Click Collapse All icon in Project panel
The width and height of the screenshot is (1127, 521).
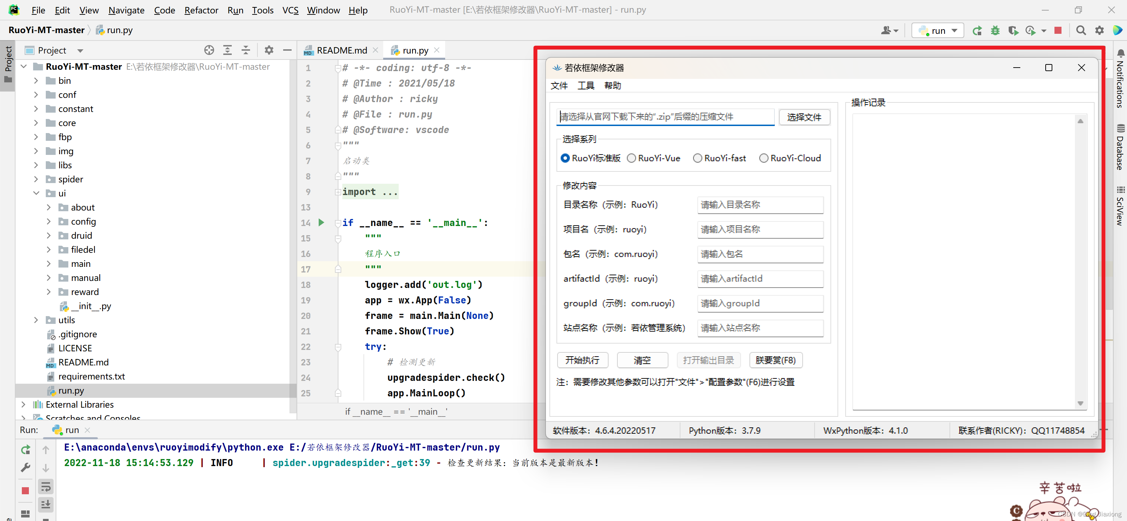click(x=246, y=50)
